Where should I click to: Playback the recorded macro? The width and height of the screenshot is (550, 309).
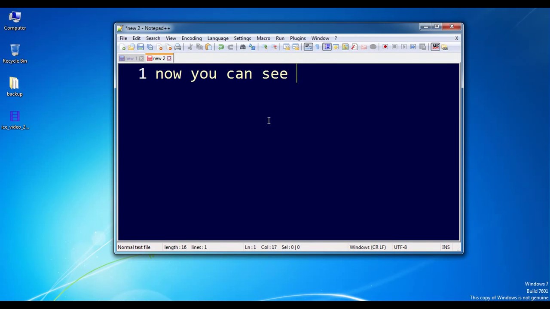pos(404,47)
